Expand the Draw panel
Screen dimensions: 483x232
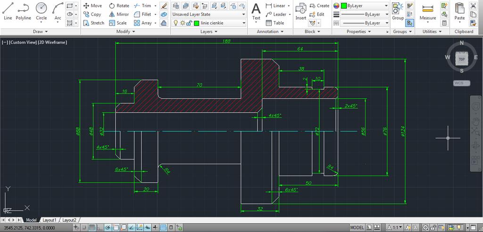pos(41,32)
